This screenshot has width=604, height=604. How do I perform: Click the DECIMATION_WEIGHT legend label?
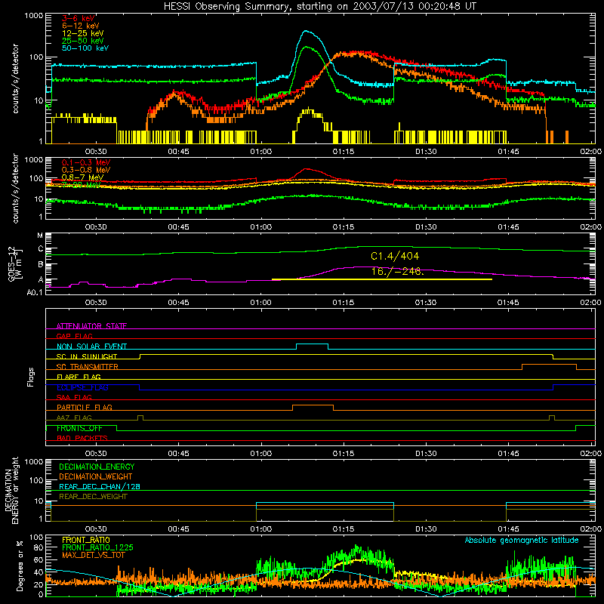[x=96, y=477]
